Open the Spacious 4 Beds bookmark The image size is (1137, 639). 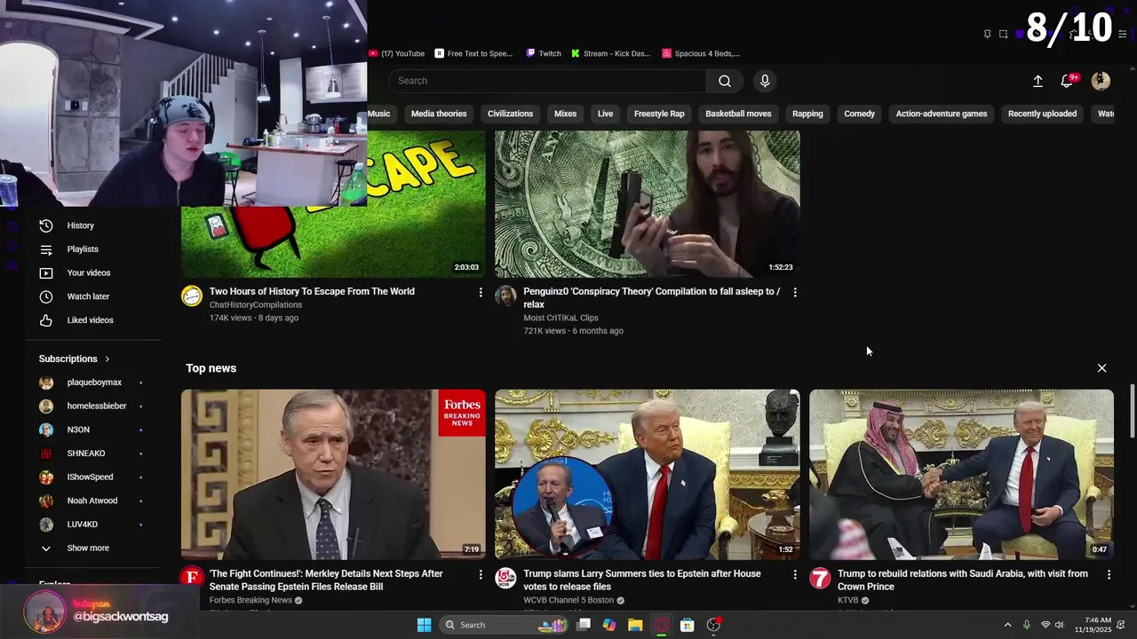701,53
